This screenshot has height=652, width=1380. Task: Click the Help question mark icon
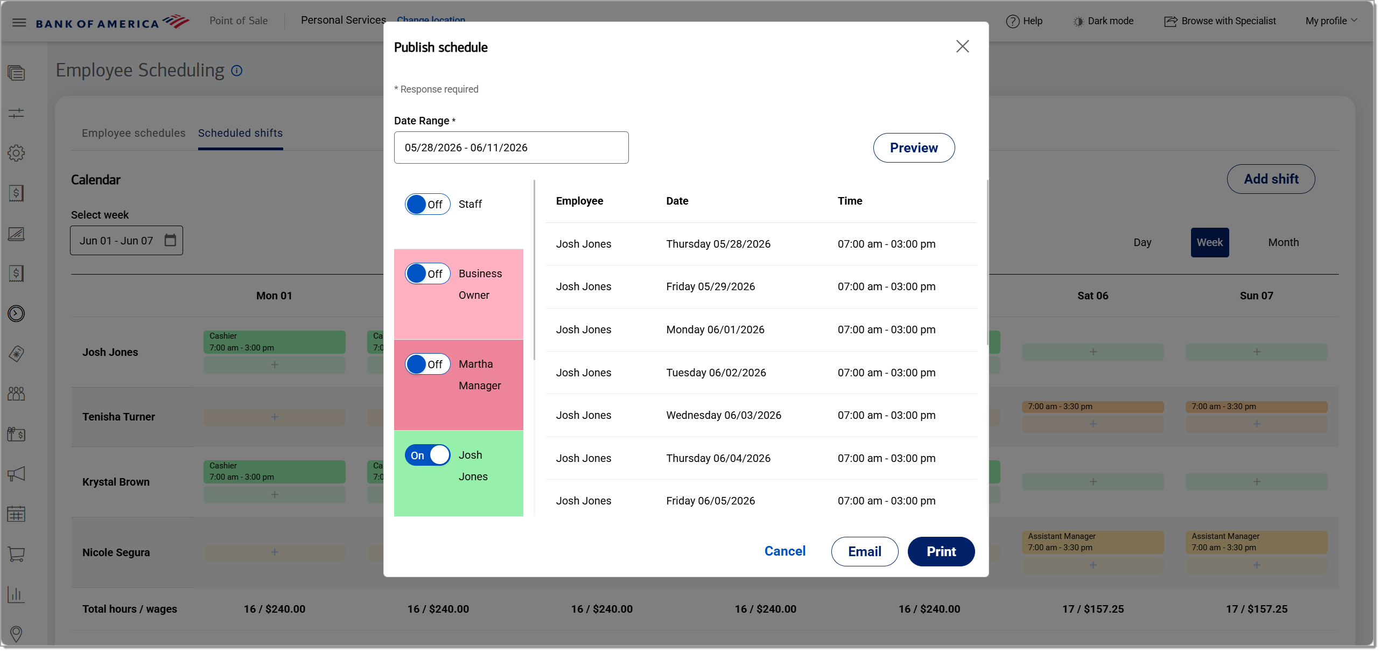click(1012, 21)
